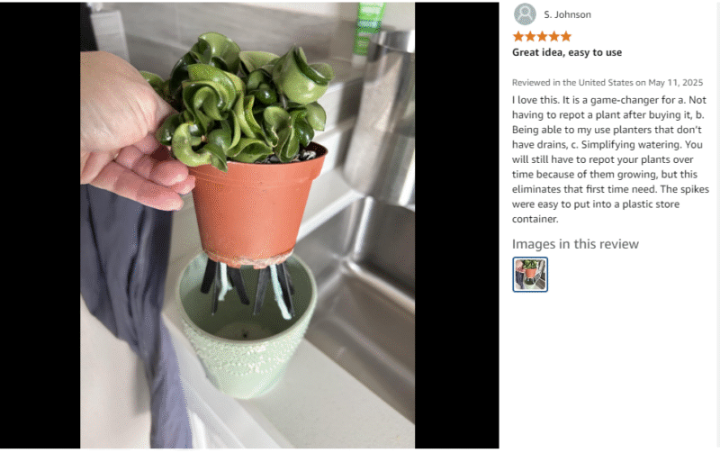Select the third star in rating
The image size is (720, 462).
click(x=543, y=36)
